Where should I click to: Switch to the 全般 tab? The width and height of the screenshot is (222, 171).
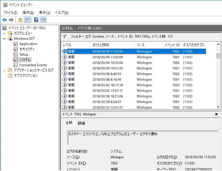69,122
